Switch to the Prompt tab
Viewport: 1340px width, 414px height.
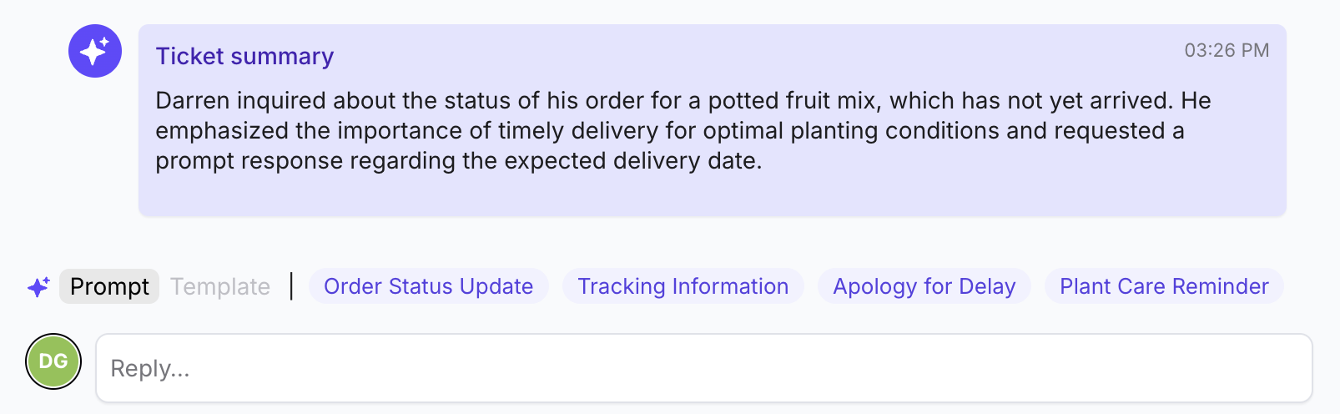(x=109, y=286)
